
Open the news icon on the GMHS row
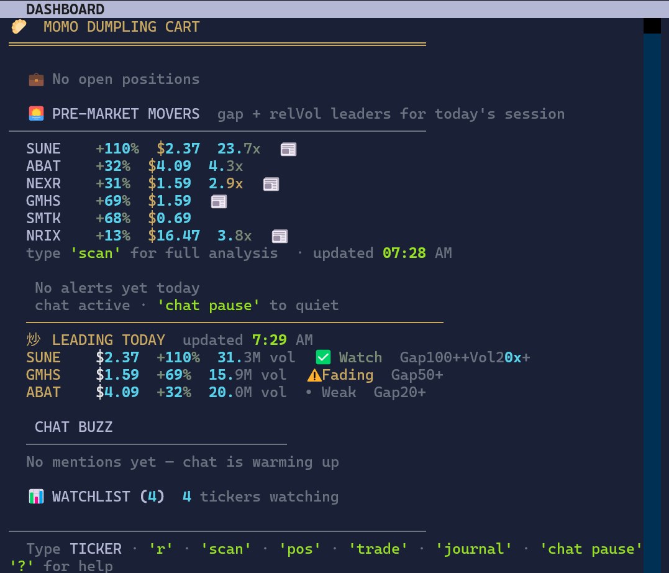tap(219, 201)
